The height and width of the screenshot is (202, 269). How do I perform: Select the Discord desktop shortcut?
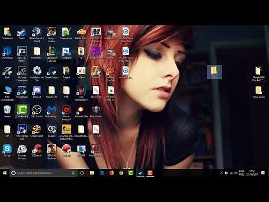click(x=37, y=92)
